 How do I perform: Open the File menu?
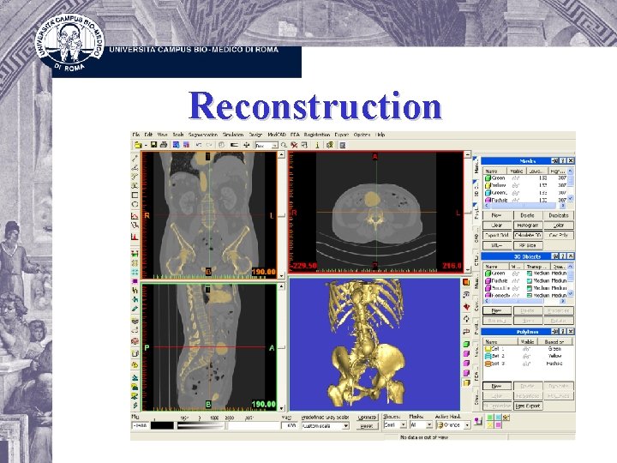(135, 135)
